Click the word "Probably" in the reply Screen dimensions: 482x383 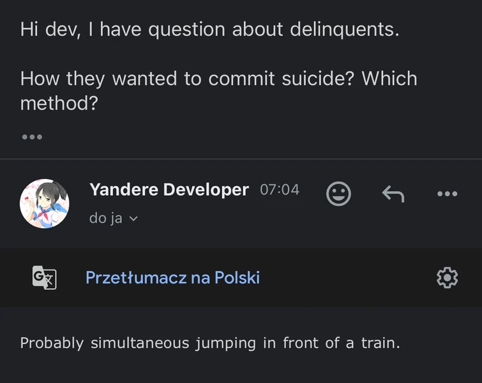click(52, 343)
